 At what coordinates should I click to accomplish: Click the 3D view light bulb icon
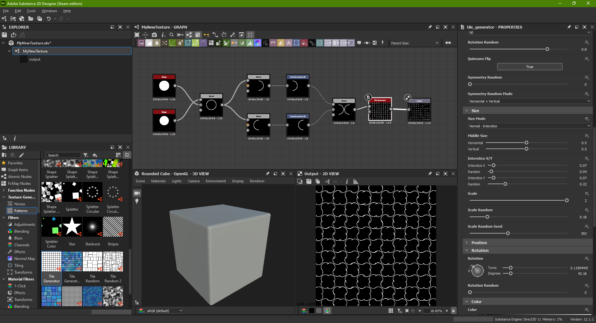tap(137, 201)
